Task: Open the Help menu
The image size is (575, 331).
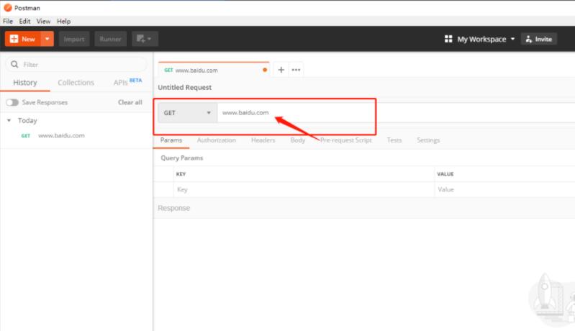Action: (x=63, y=22)
